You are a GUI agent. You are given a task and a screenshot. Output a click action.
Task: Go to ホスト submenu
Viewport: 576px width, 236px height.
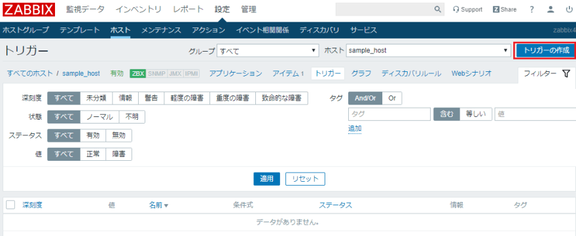click(120, 30)
